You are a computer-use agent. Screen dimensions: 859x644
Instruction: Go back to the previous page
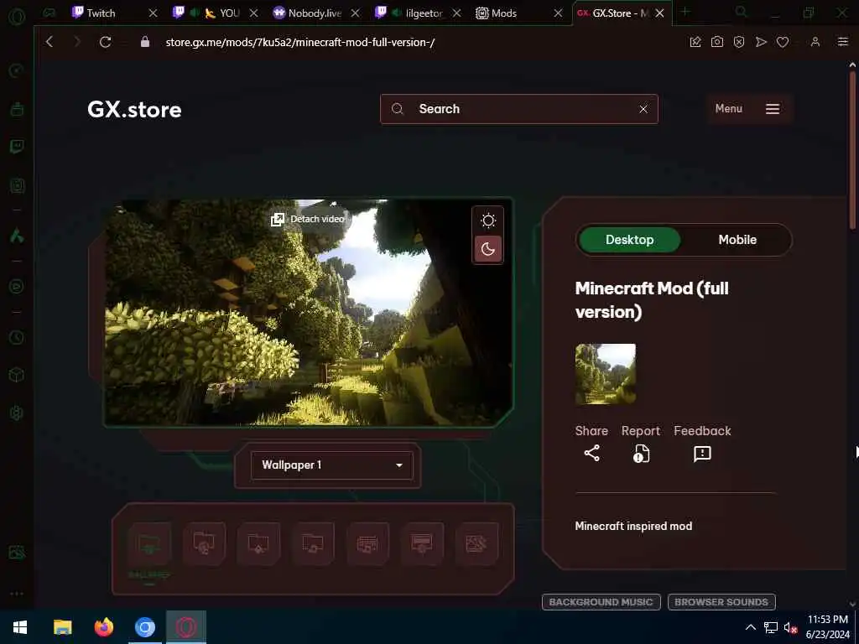tap(49, 42)
